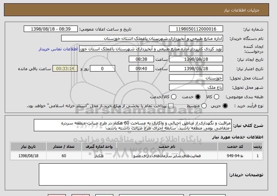Click the buyer organization name field
This screenshot has width=277, height=196.
point(142,38)
